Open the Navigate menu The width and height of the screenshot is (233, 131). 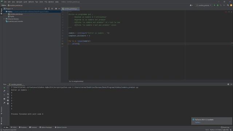(19, 2)
